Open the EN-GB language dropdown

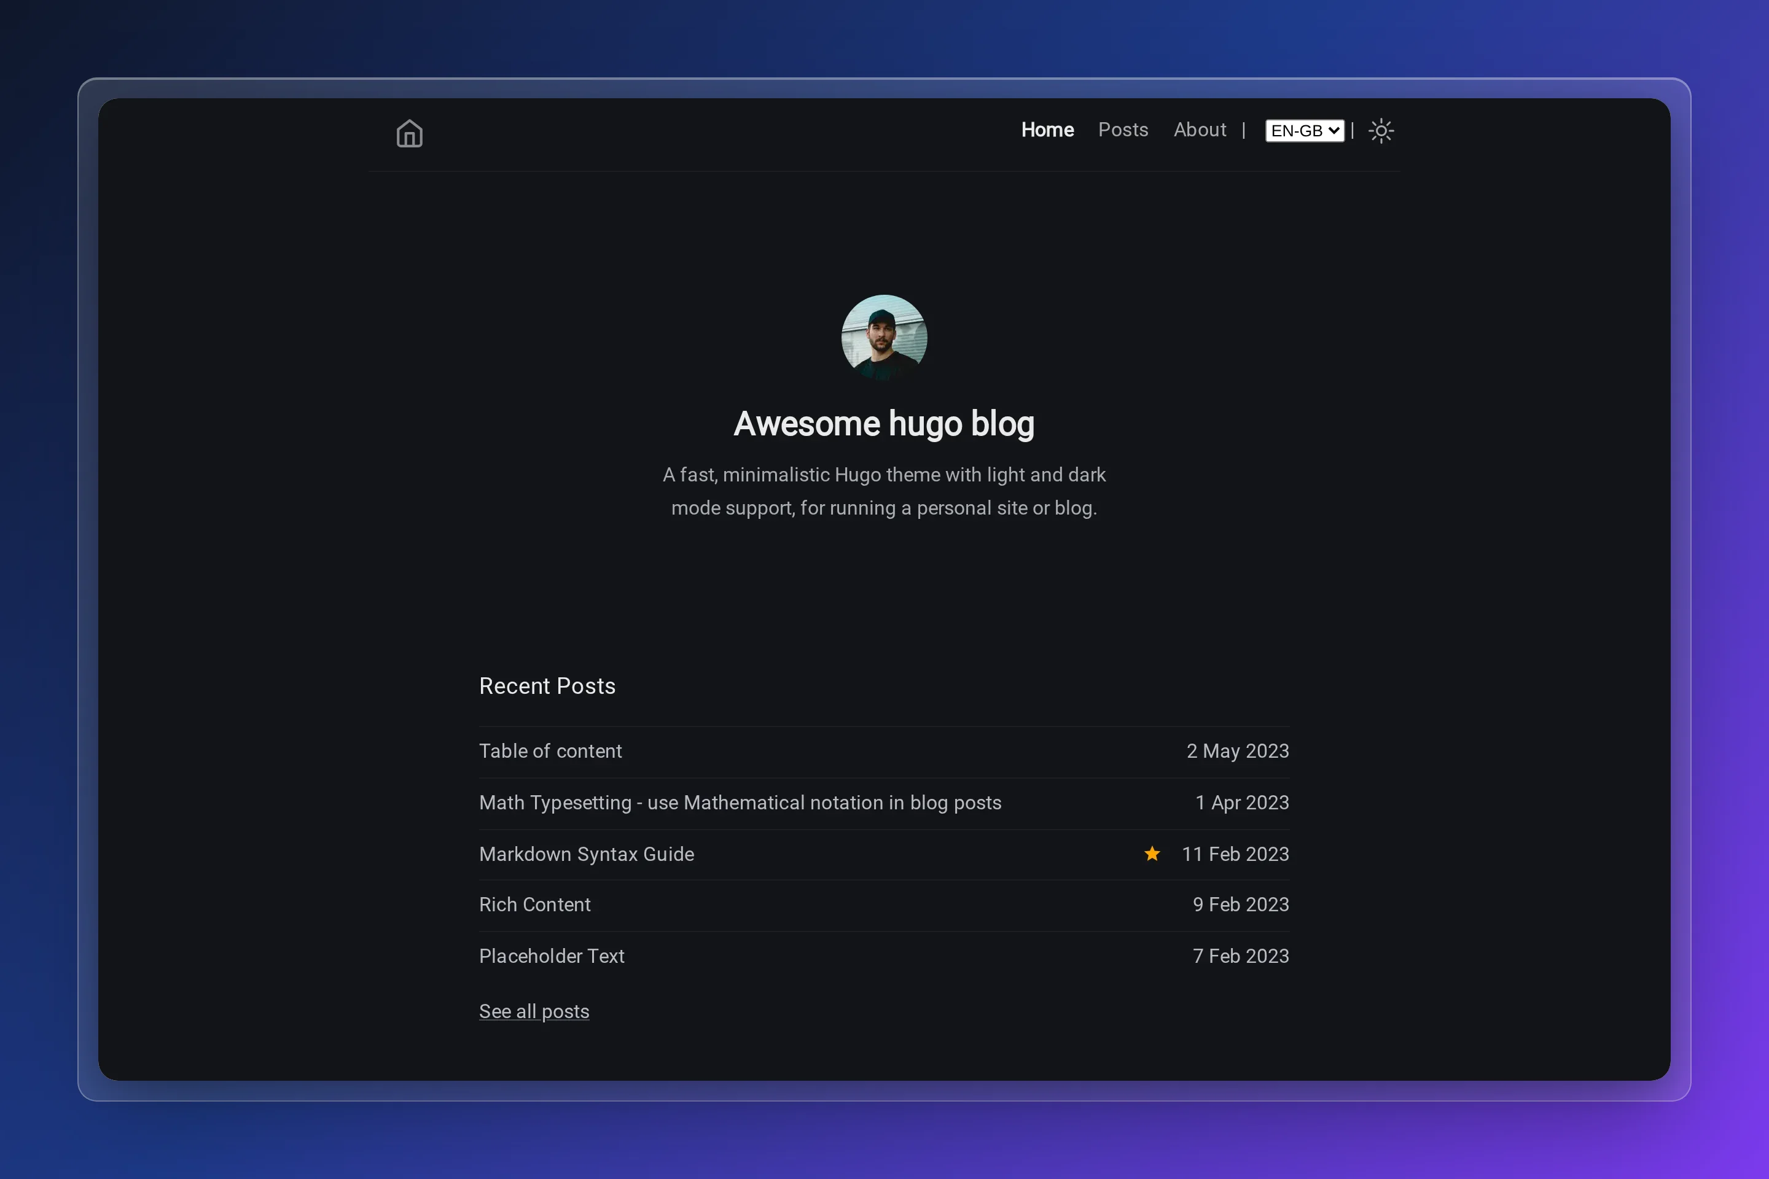pos(1304,131)
